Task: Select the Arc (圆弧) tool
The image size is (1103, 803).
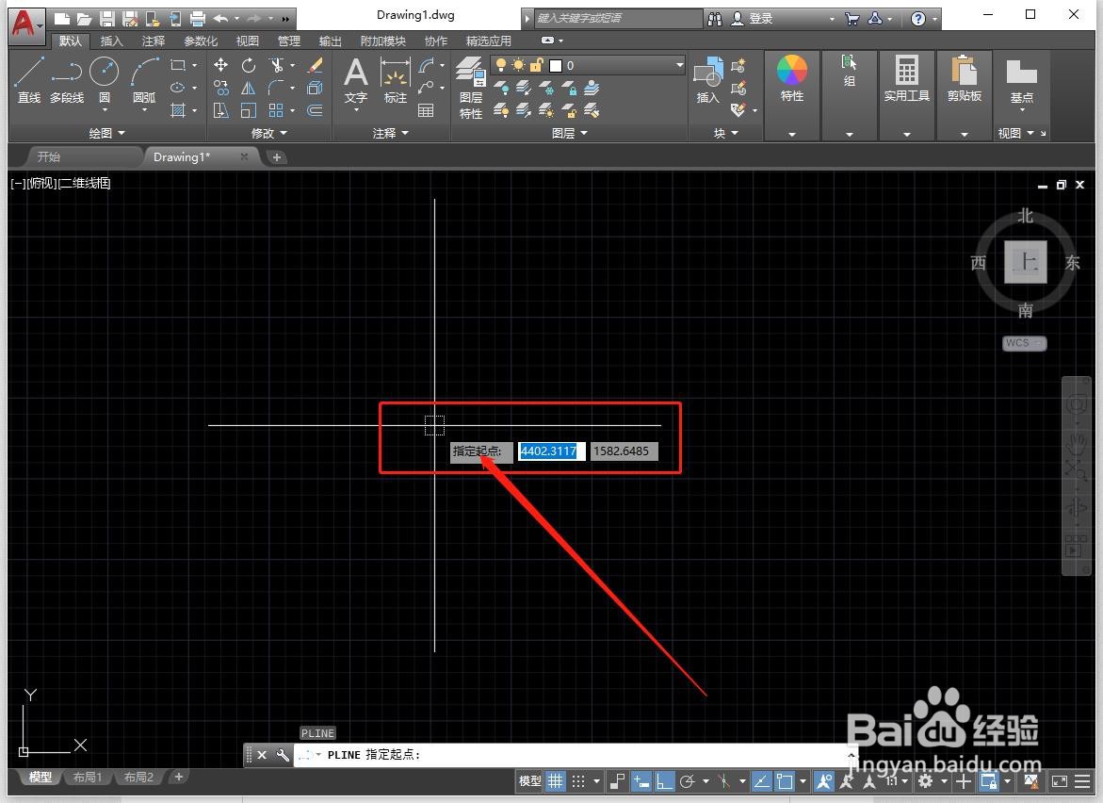Action: pyautogui.click(x=144, y=80)
